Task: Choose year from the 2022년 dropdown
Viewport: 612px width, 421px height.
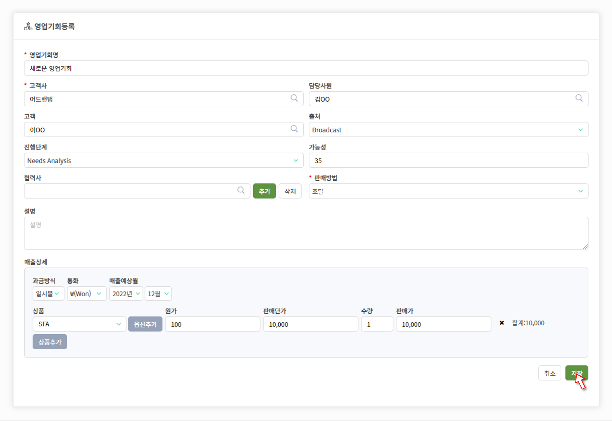Action: (x=126, y=294)
